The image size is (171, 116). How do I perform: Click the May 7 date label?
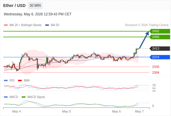[x=139, y=111]
